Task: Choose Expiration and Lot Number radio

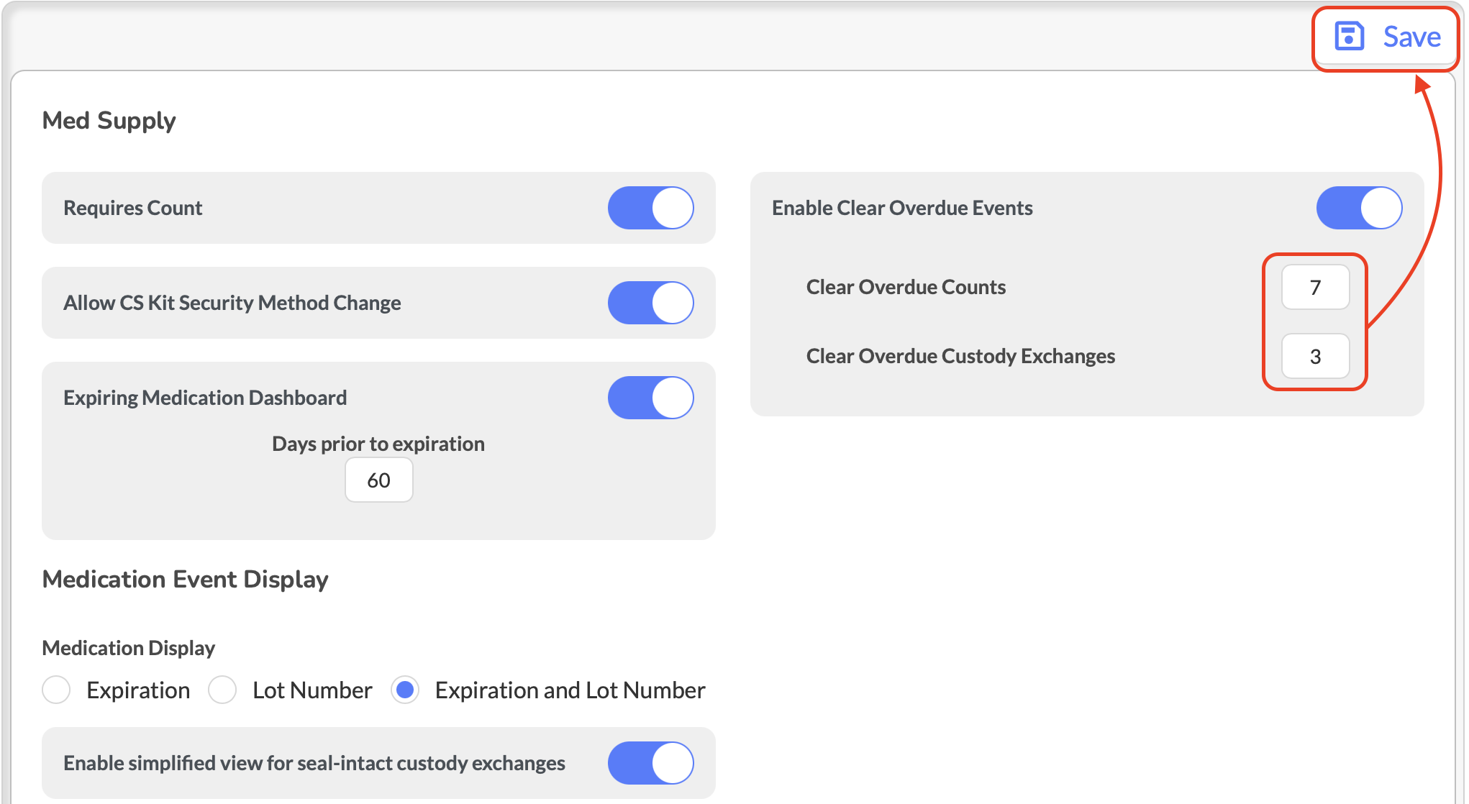Action: point(405,690)
